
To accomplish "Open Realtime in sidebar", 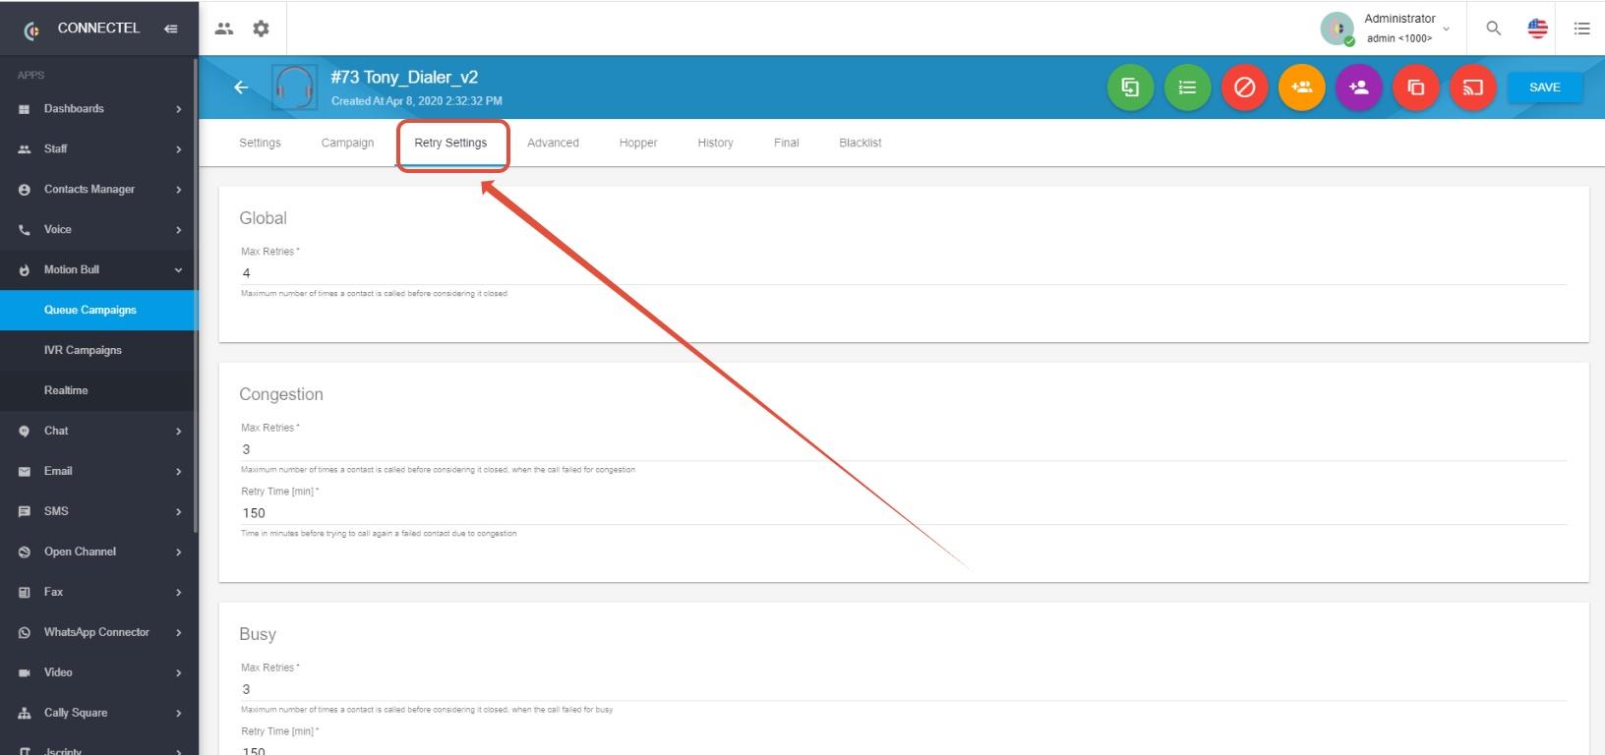I will 98,391.
